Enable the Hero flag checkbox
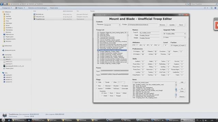Viewport: 218px width, 122px height. click(x=97, y=86)
